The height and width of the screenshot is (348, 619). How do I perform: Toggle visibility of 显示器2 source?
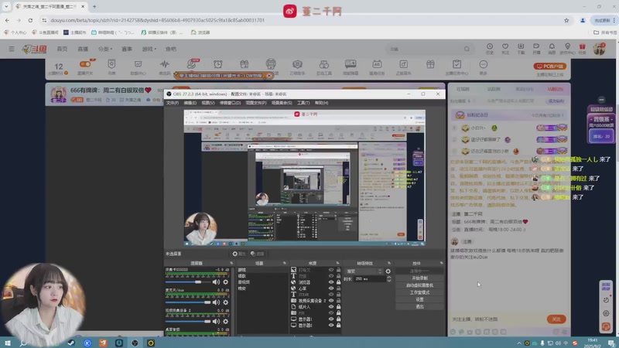[x=331, y=325]
